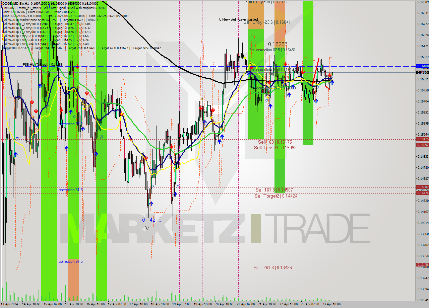Select the 'Sell 261.8 | 0.13426' label
The width and height of the screenshot is (429, 308).
(x=272, y=267)
